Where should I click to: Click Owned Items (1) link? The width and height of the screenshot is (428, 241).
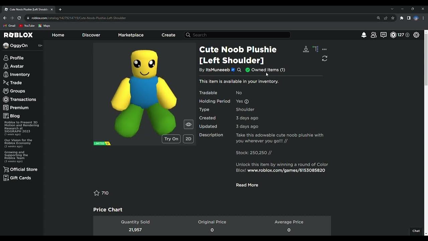coord(268,70)
